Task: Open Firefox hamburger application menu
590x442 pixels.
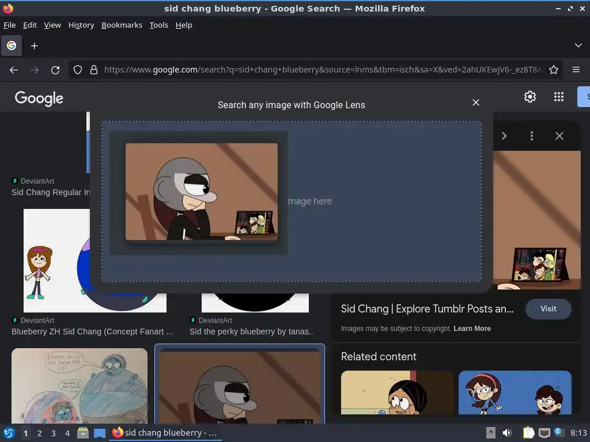Action: coord(576,70)
